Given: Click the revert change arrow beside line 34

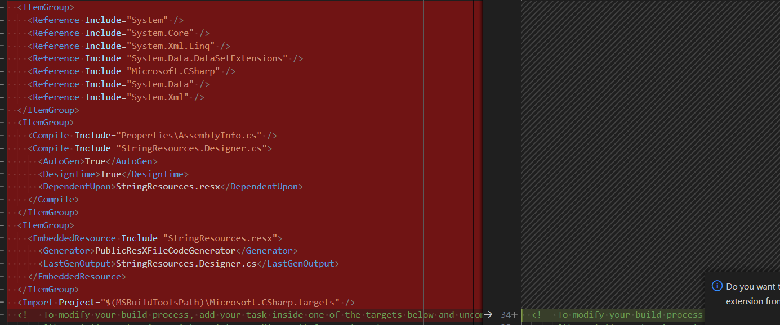Looking at the screenshot, I should (488, 315).
